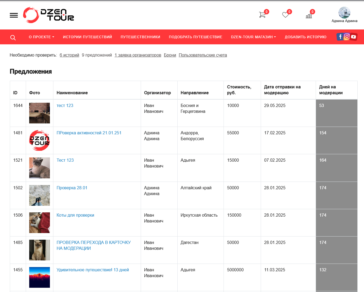Open ПРОВЕРКА ПЕРЕХОДА В КАРТОЧКУ НА МОДЕРАЦИИ
364x292 pixels.
point(94,245)
